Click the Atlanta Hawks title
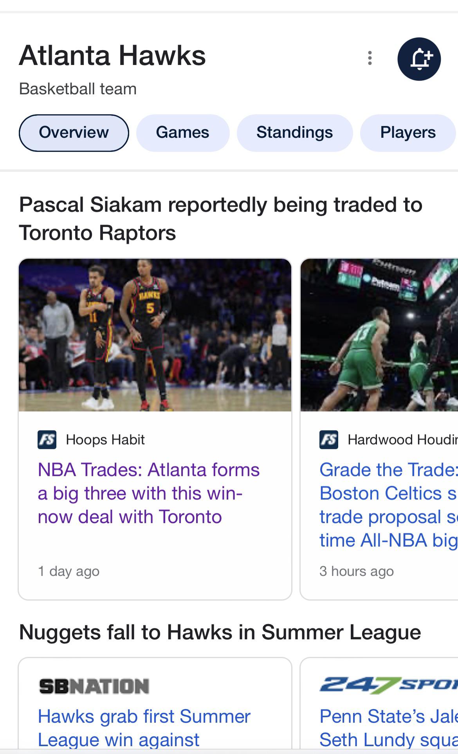 pyautogui.click(x=112, y=56)
